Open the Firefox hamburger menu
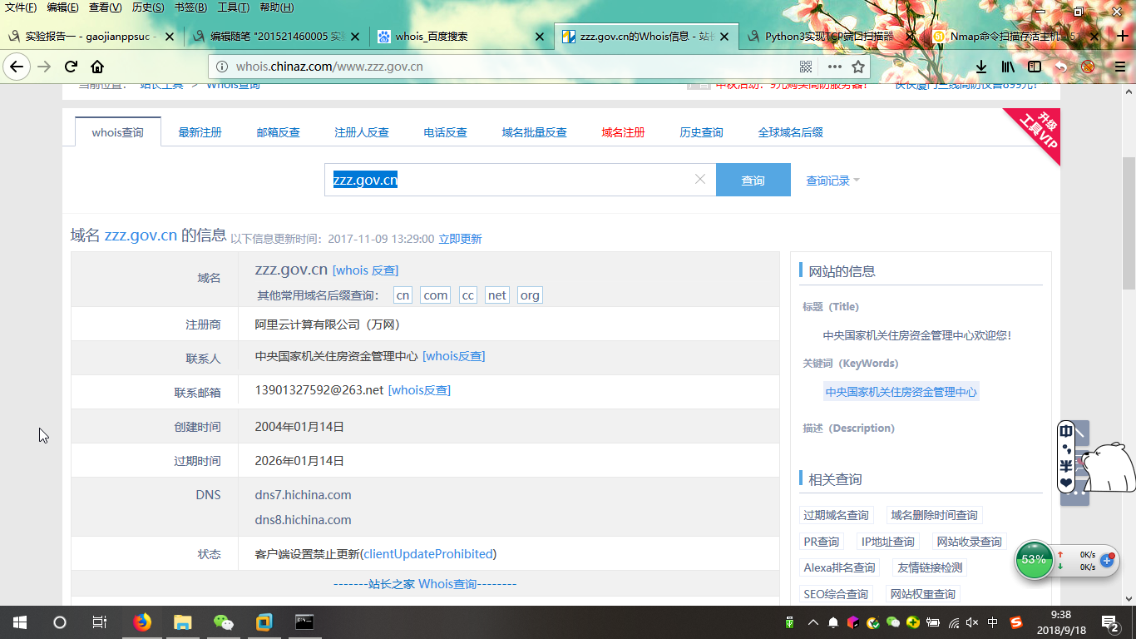1136x639 pixels. pos(1119,67)
